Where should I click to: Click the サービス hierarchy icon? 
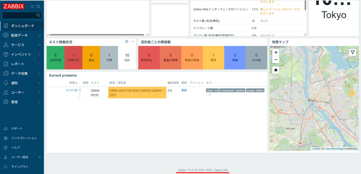point(6,45)
